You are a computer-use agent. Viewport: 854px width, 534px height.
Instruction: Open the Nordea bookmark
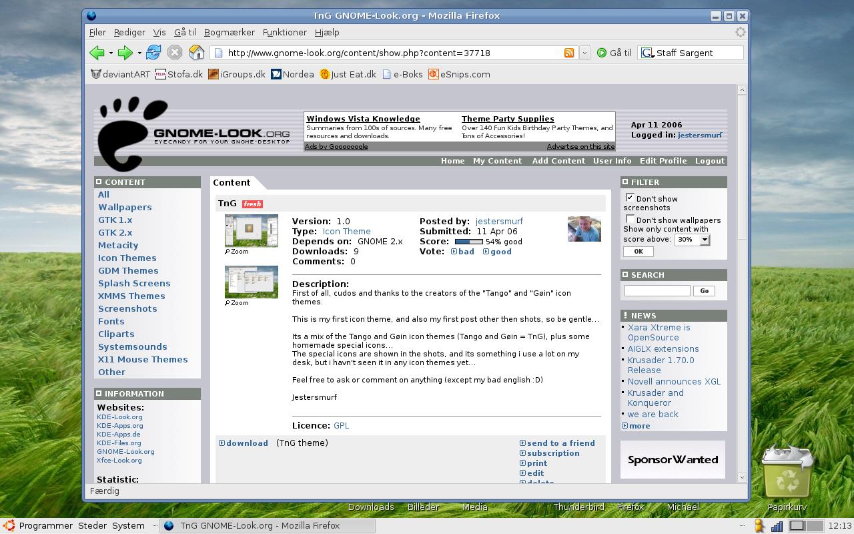click(292, 74)
